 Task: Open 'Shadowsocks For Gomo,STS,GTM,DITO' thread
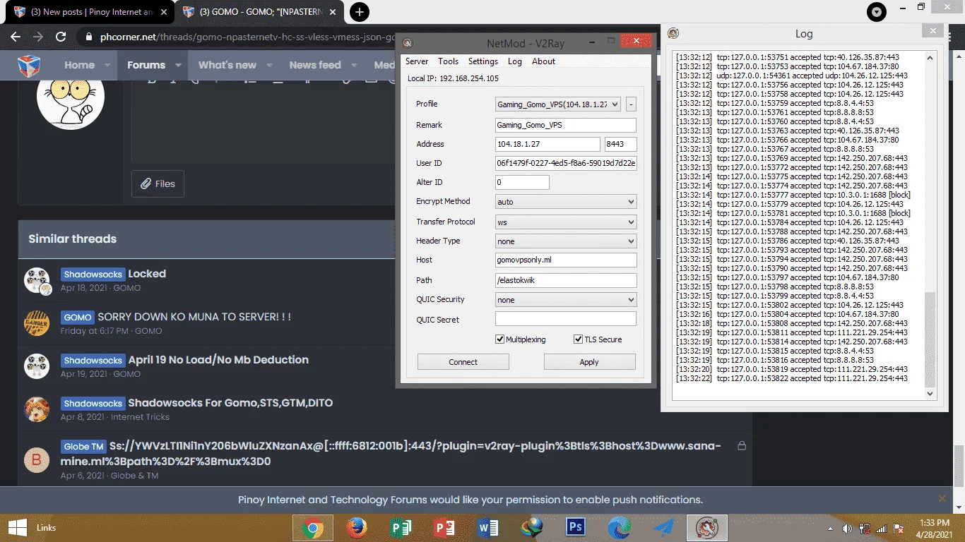coord(230,403)
